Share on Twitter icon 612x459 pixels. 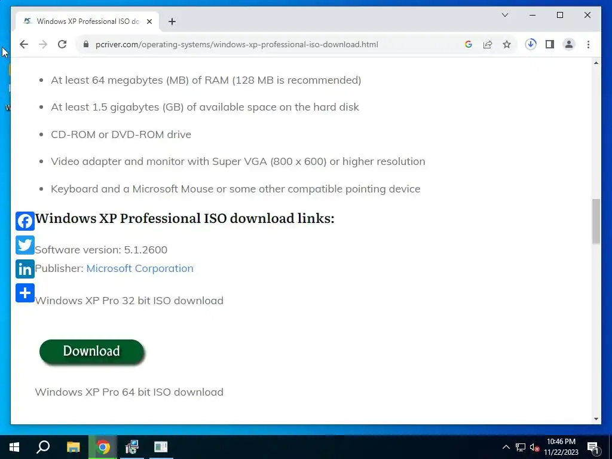(x=25, y=245)
